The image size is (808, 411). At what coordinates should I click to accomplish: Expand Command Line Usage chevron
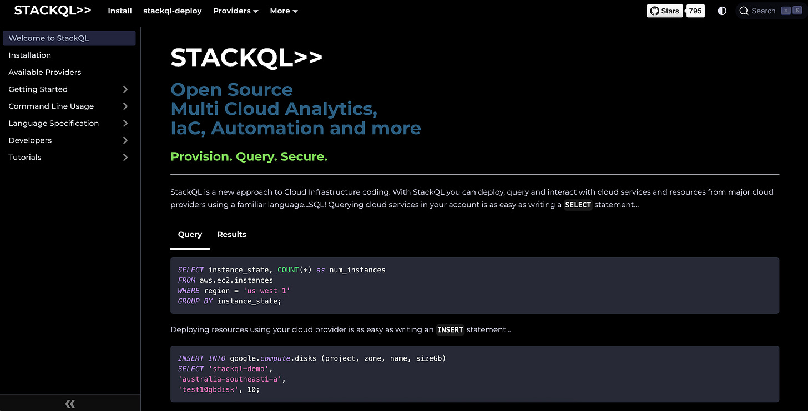(125, 106)
